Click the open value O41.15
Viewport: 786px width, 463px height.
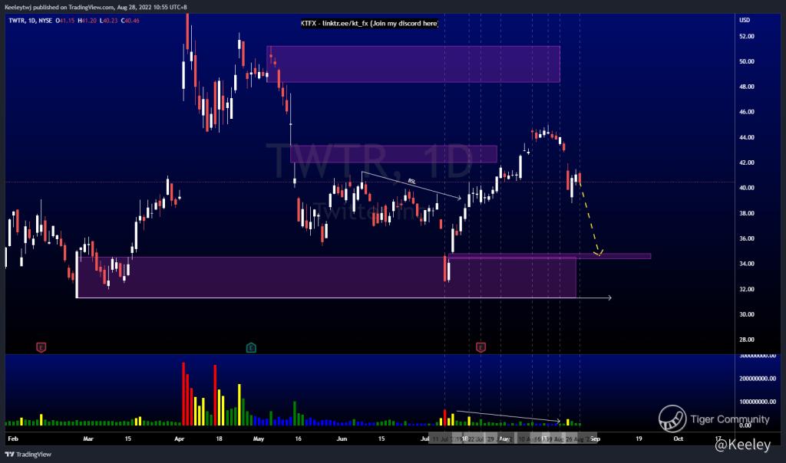point(64,21)
